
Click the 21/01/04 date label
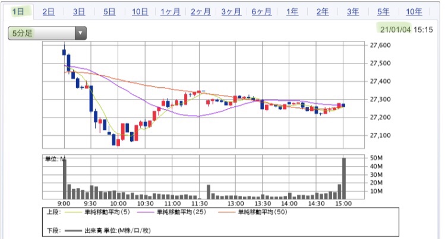click(x=395, y=30)
